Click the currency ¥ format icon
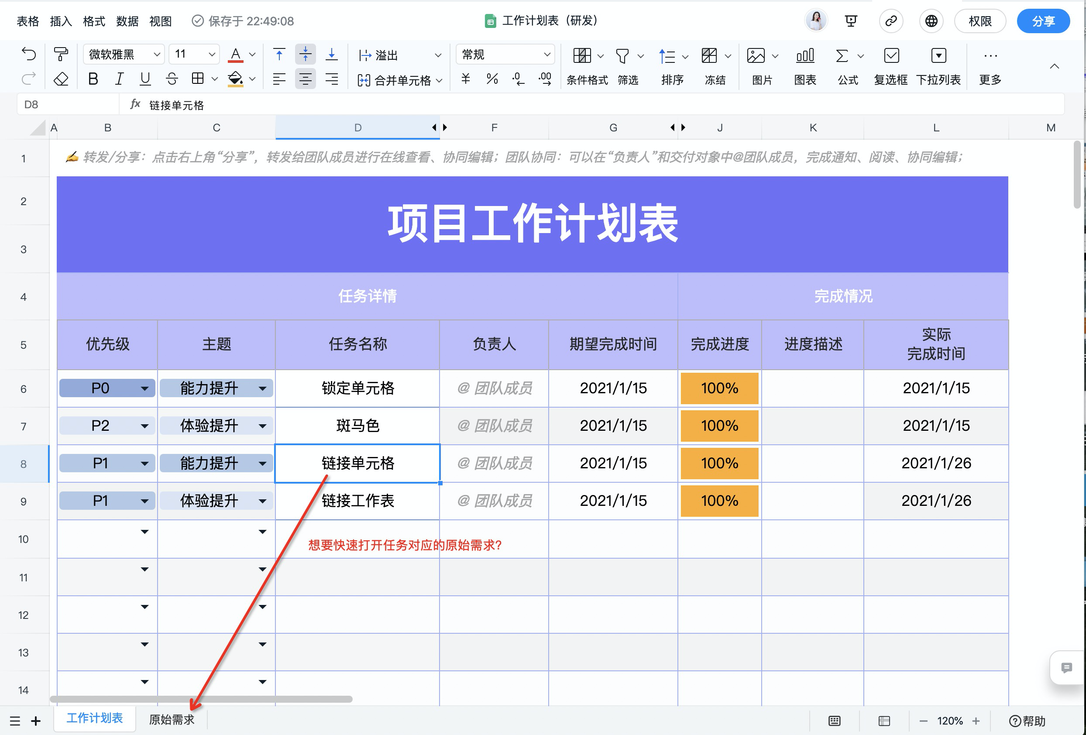This screenshot has width=1086, height=735. coord(465,79)
